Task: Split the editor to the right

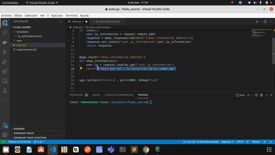Action: pos(265,22)
